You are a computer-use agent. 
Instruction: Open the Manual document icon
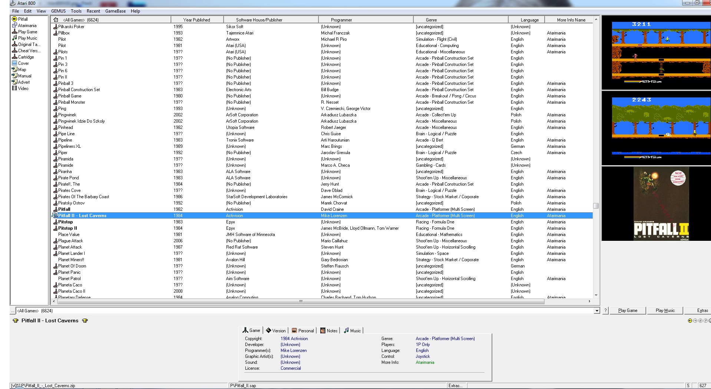coord(14,76)
